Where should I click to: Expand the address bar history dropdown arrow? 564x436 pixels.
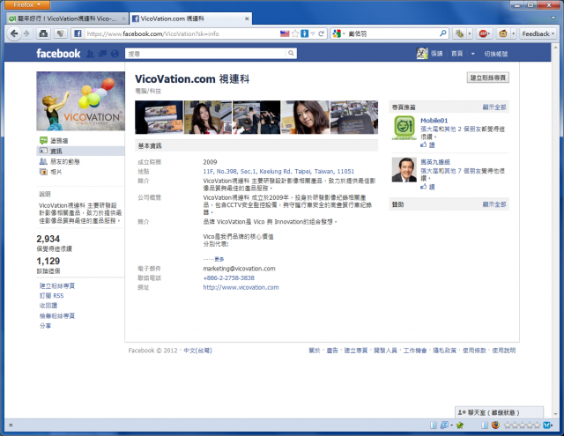(313, 33)
